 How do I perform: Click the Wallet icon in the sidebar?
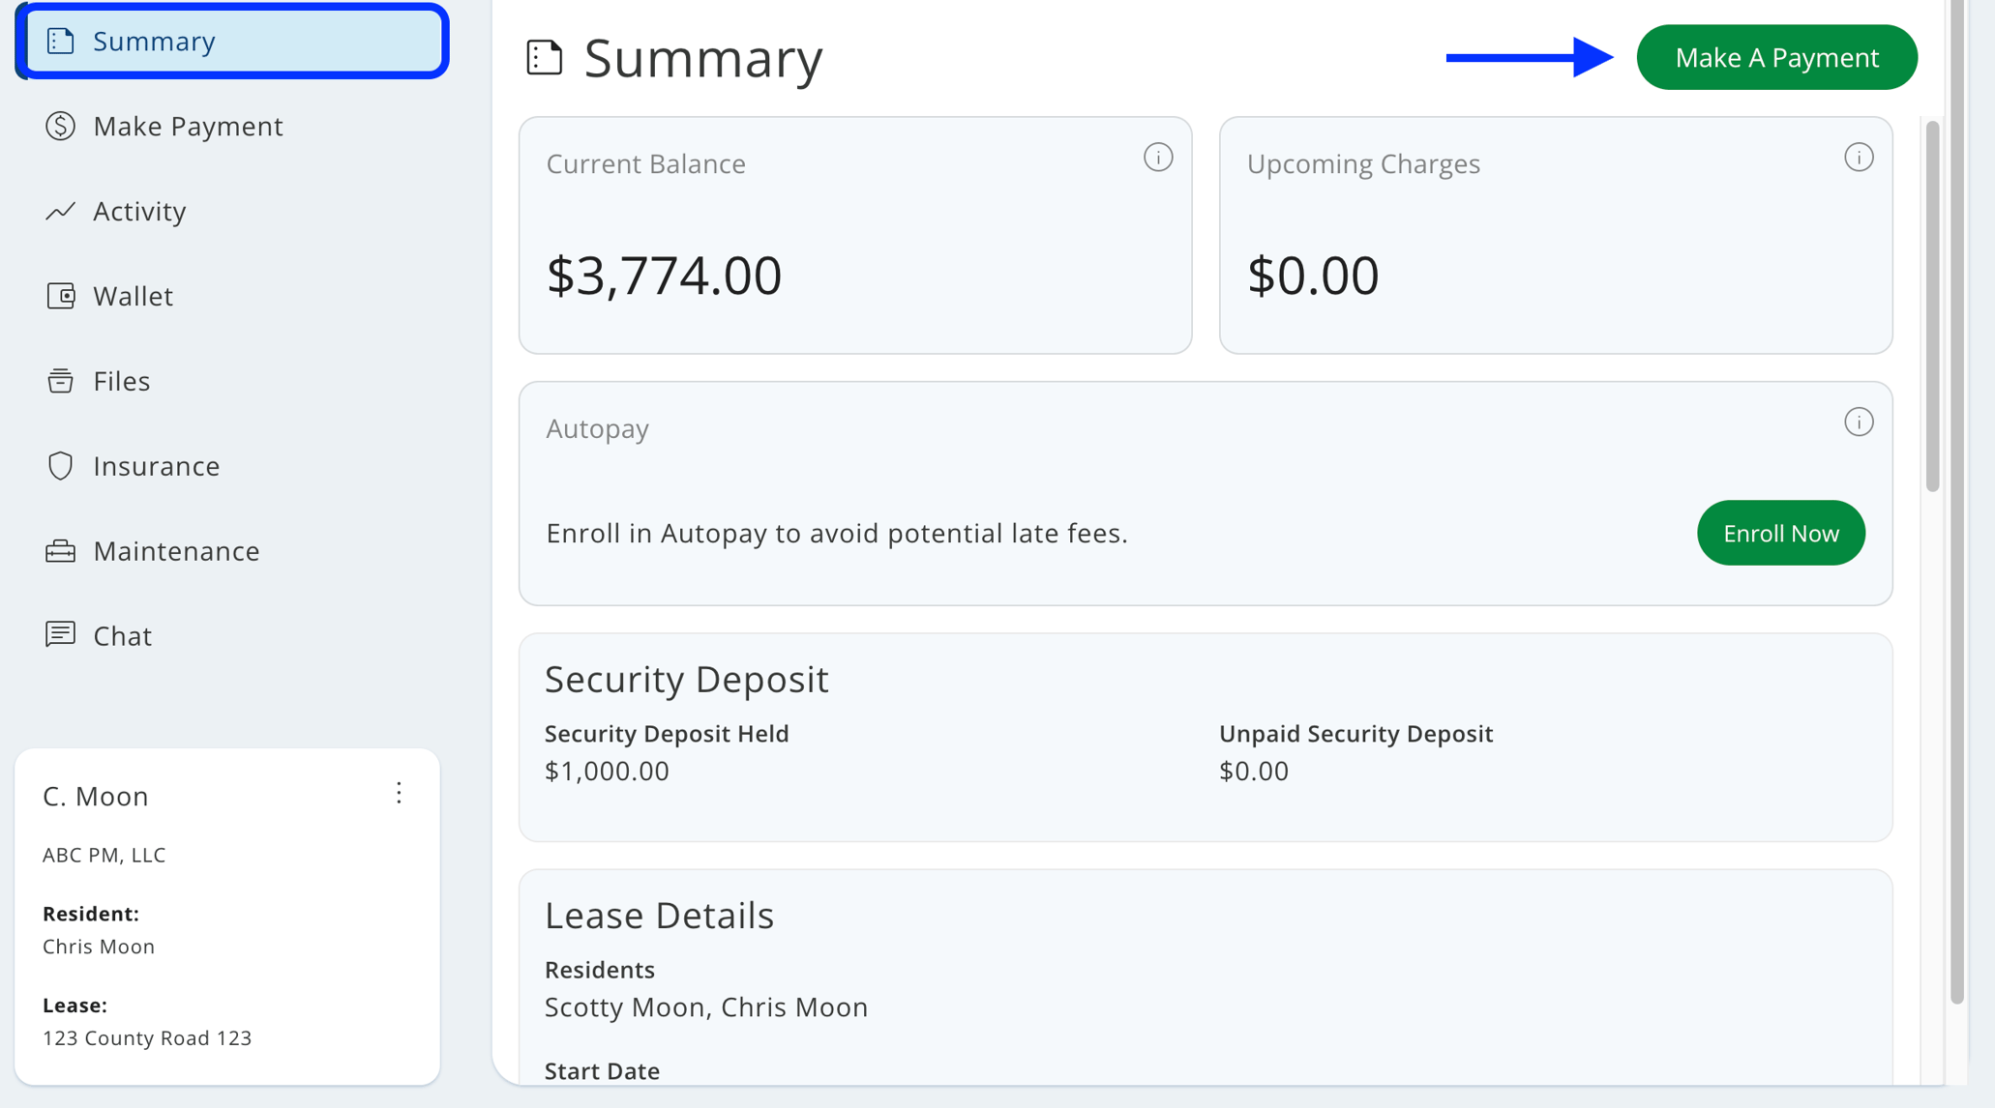(x=60, y=296)
